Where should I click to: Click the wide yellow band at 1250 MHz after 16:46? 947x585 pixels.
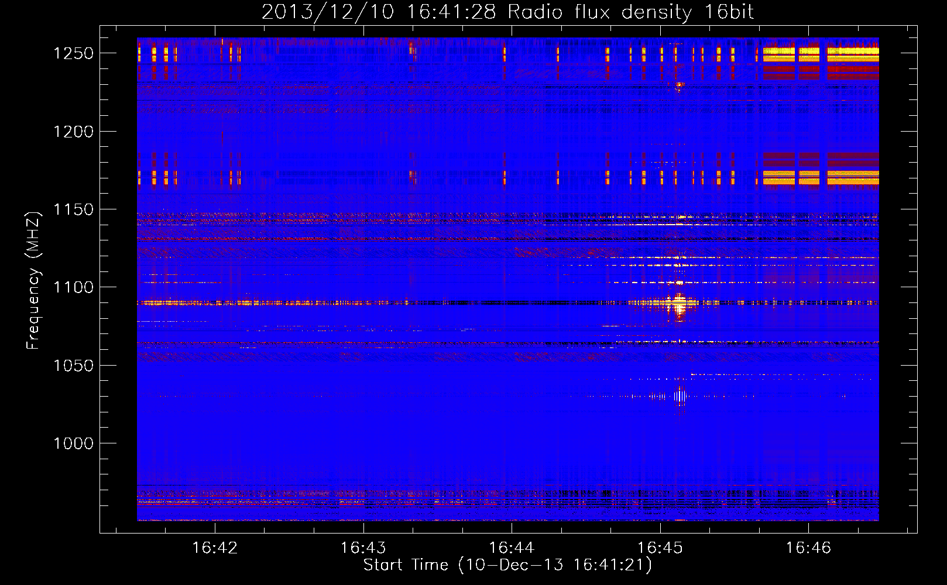click(x=852, y=54)
